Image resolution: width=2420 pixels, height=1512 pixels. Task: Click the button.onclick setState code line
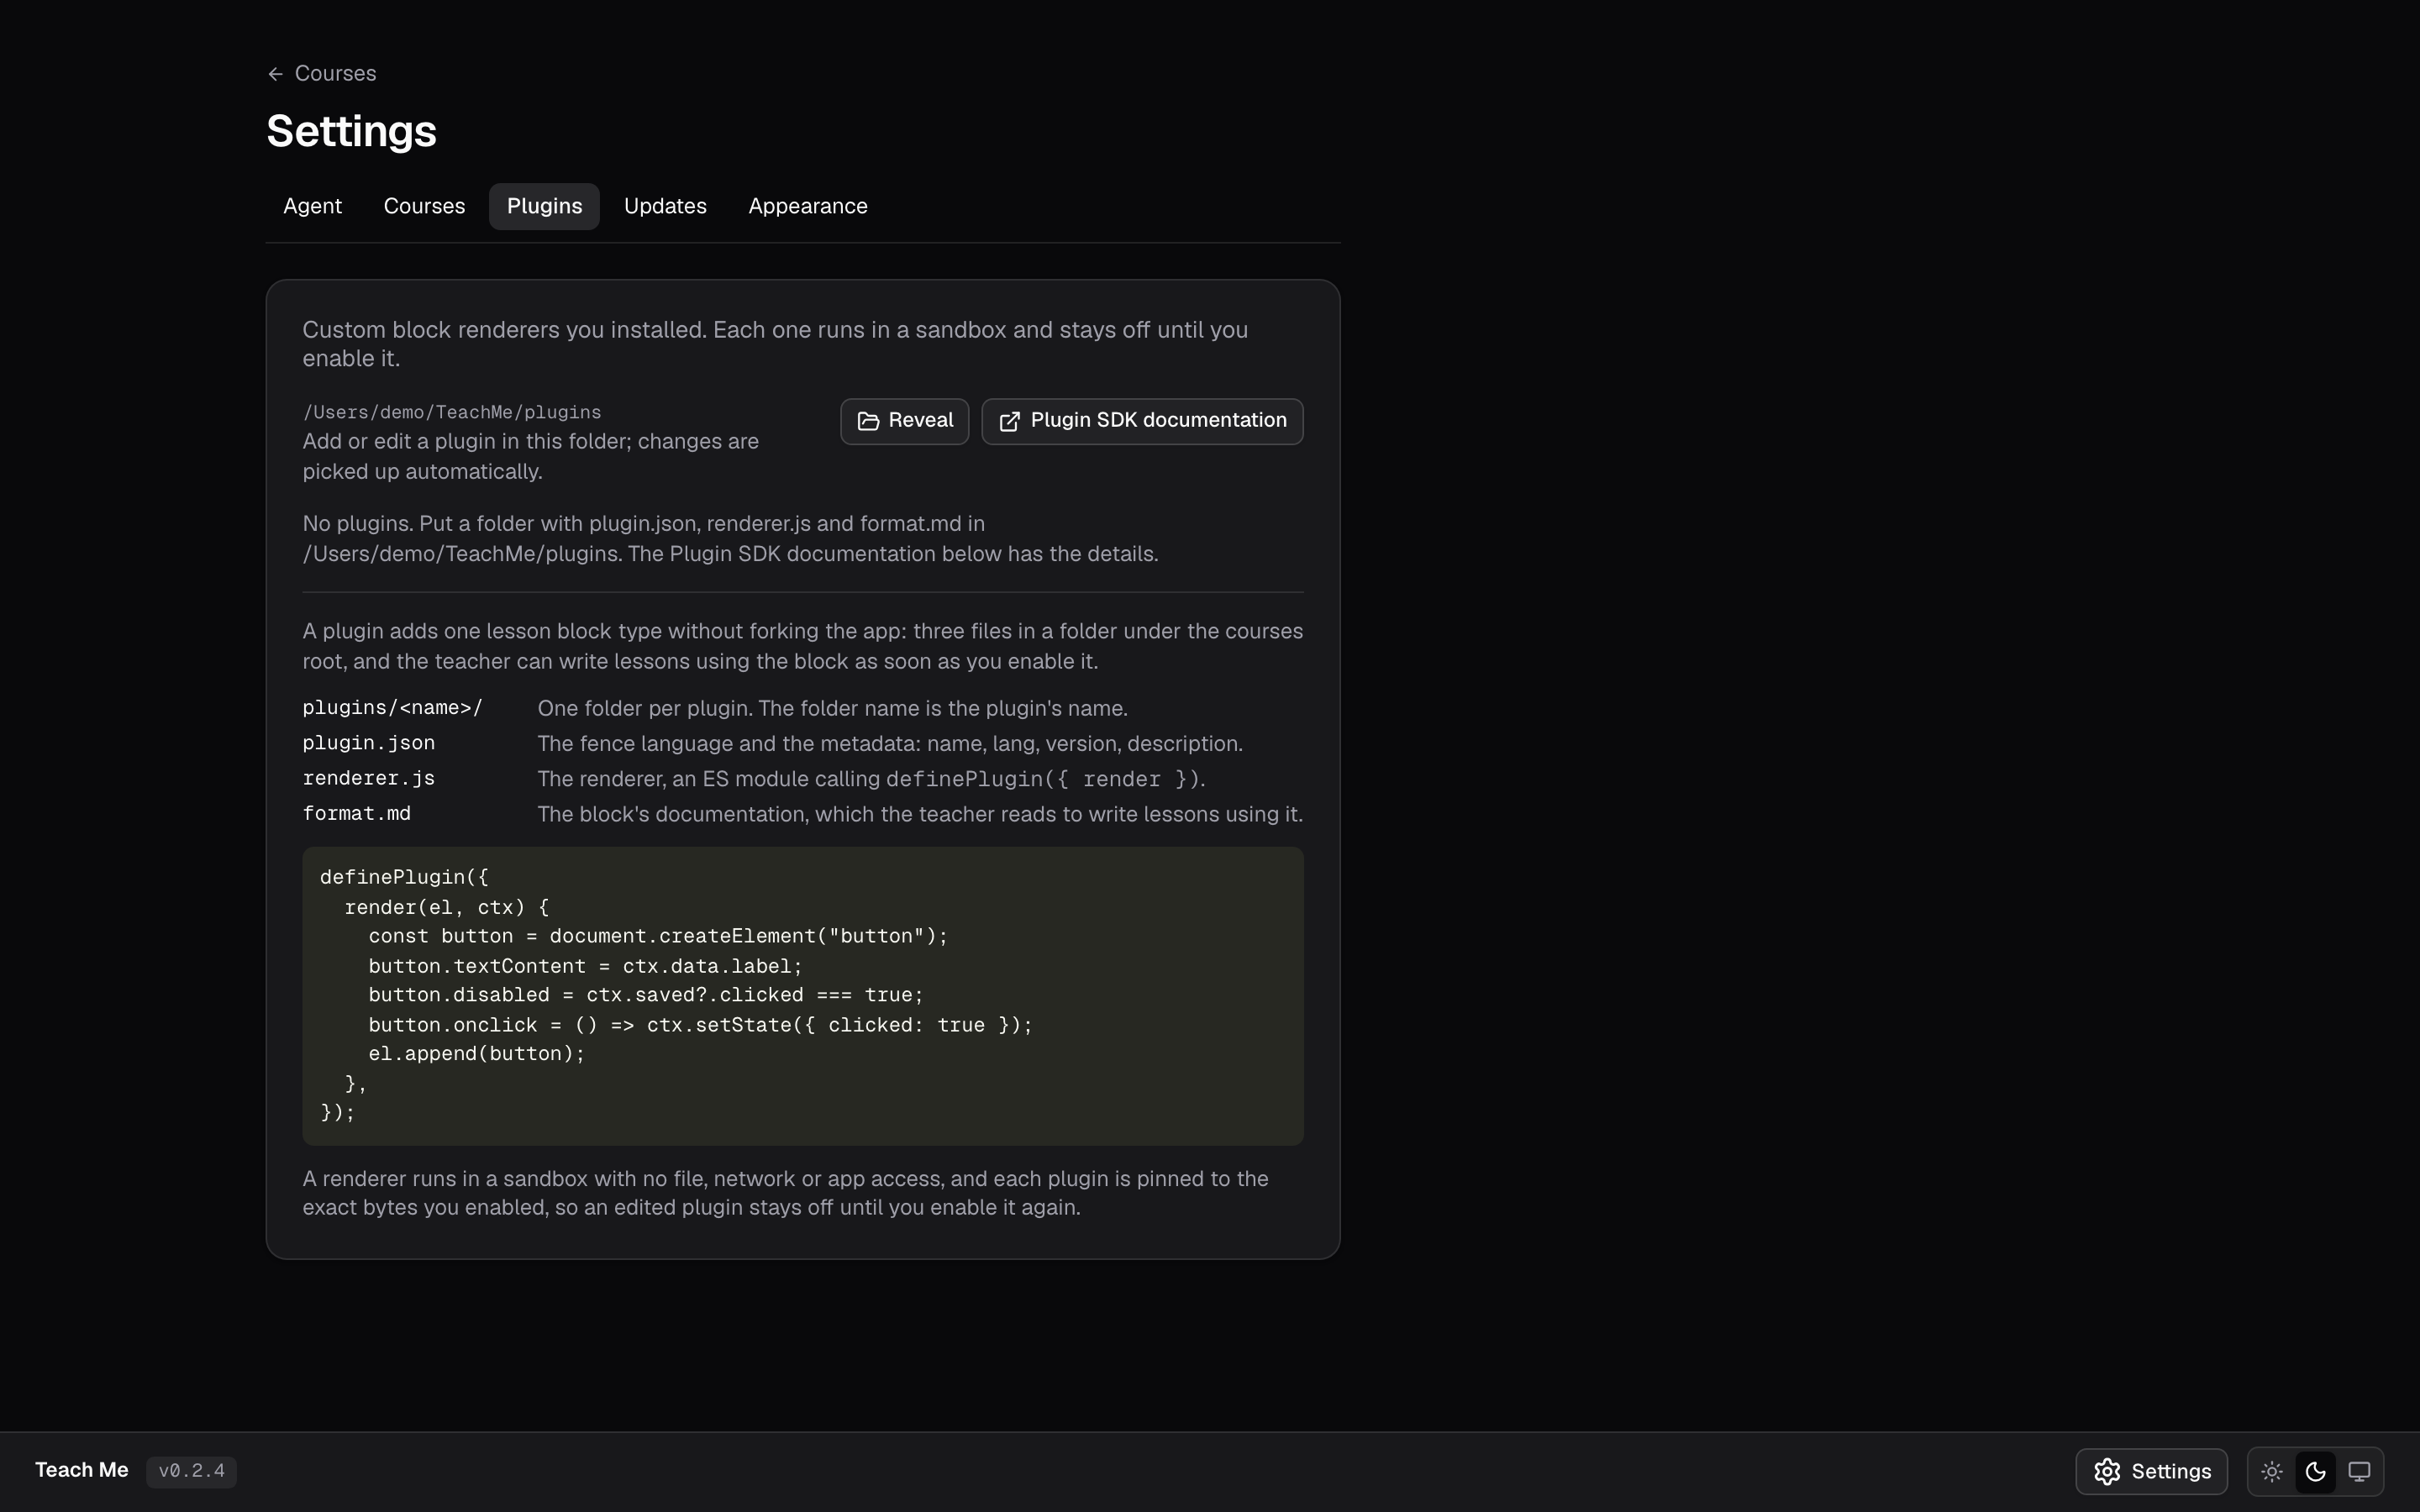700,1025
